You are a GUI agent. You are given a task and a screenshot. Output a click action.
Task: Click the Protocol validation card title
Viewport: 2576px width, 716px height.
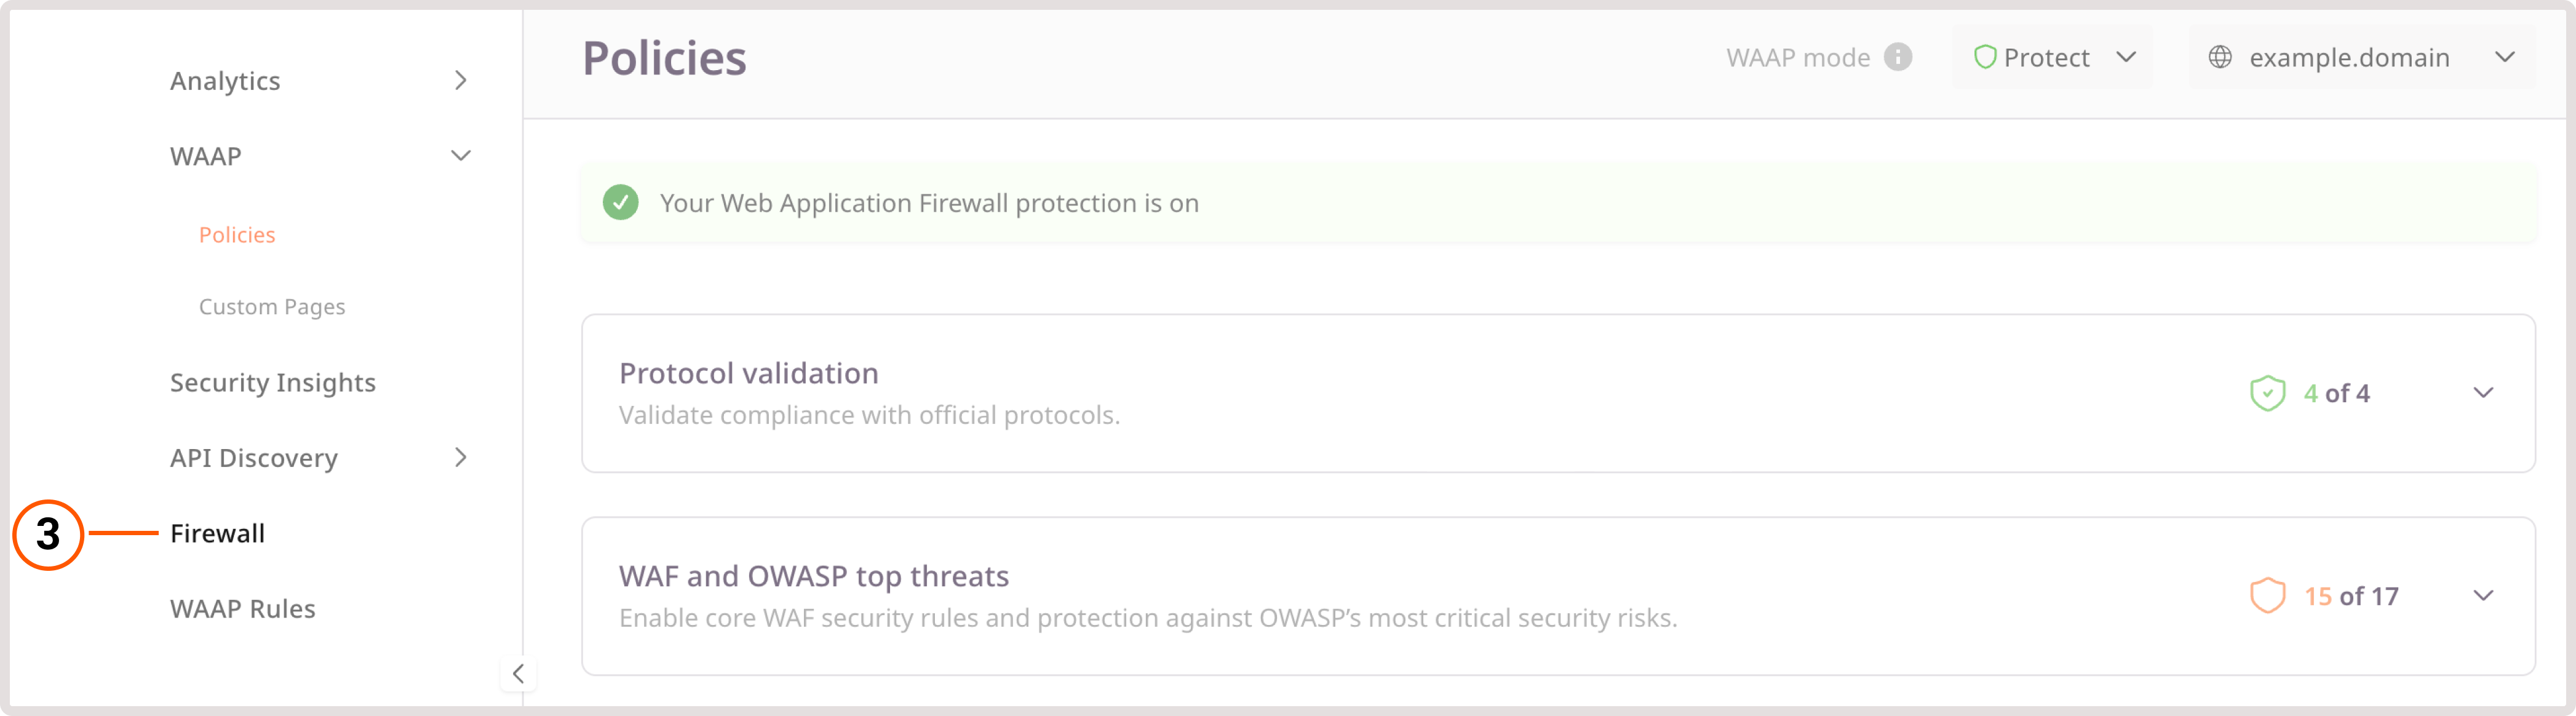coord(748,374)
